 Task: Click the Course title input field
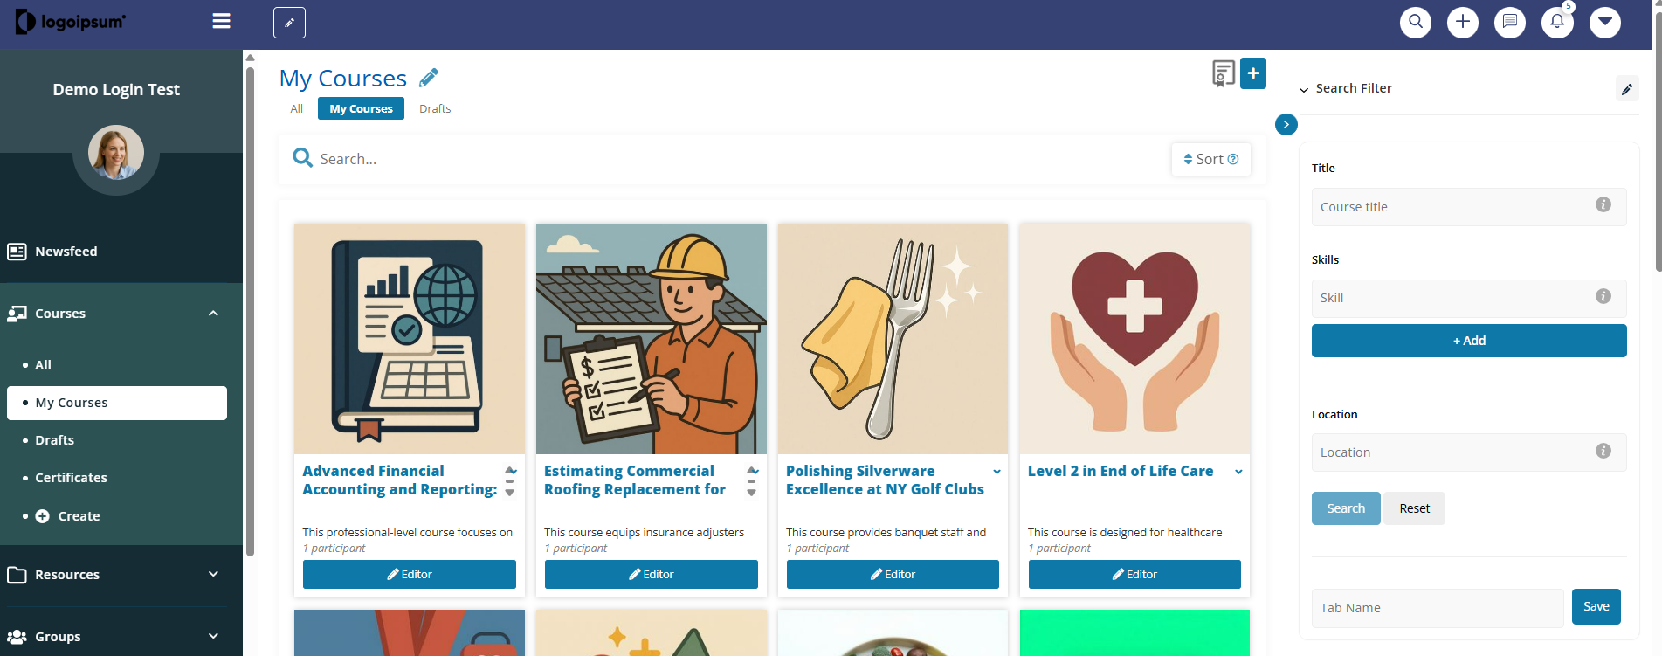(1469, 207)
